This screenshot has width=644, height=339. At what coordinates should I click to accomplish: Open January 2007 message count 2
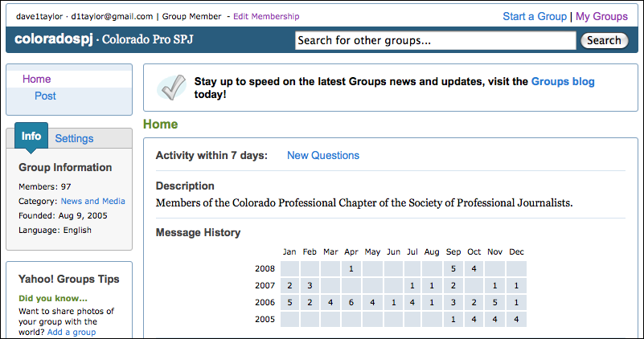[289, 286]
